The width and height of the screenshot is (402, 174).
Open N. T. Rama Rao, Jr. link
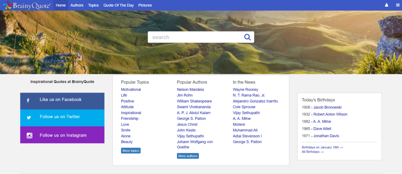click(249, 95)
